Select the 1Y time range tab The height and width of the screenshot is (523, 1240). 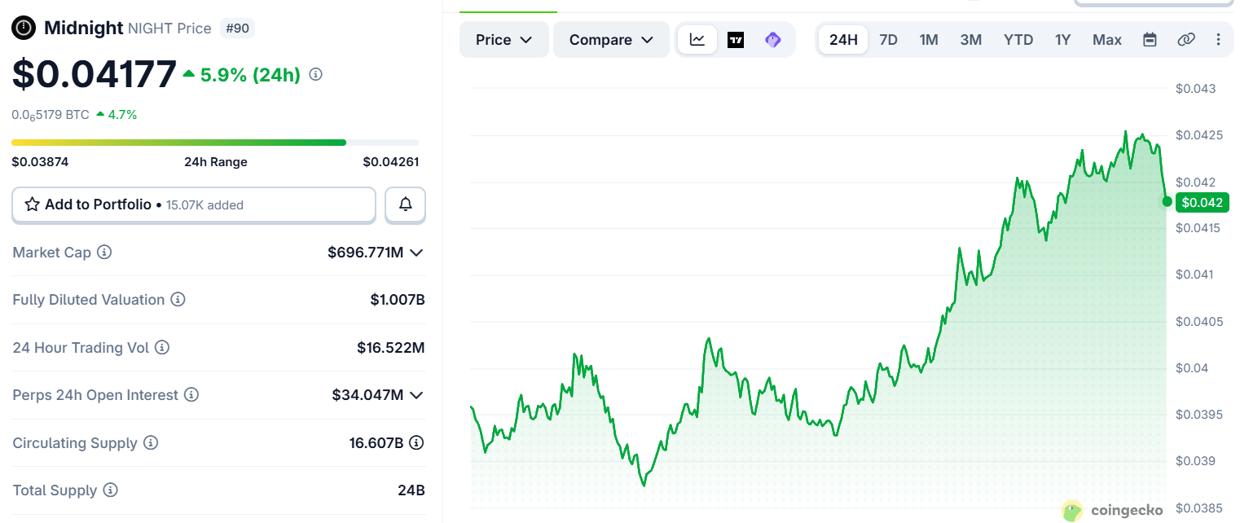point(1062,40)
